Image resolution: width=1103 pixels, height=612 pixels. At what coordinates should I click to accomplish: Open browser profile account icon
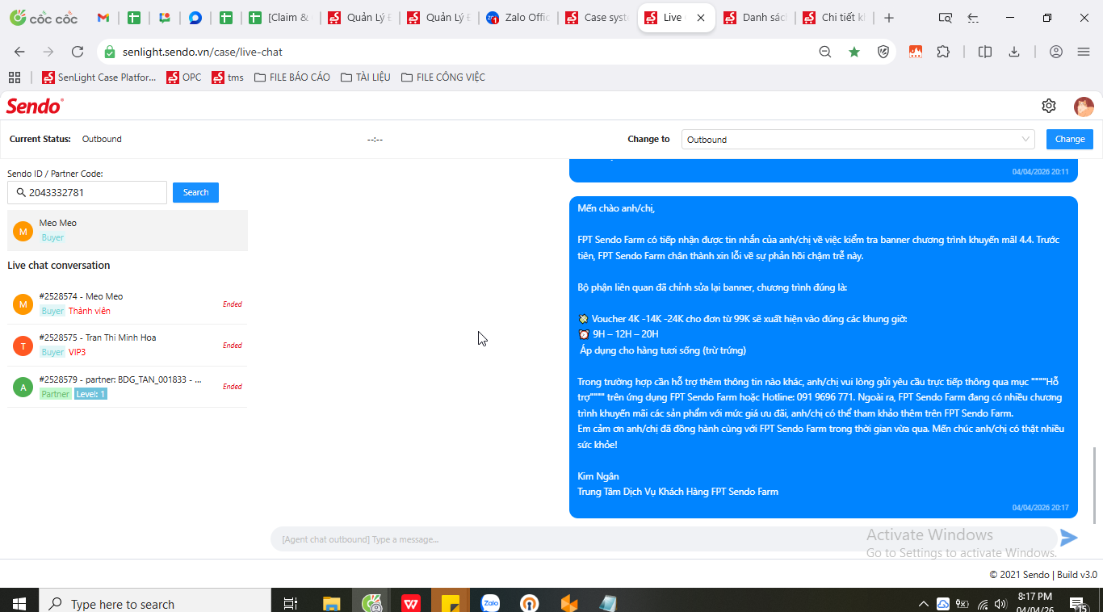coord(1056,52)
